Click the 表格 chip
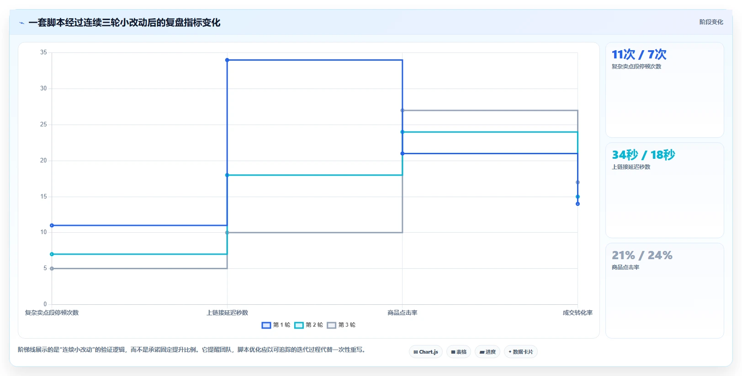This screenshot has height=376, width=742. (459, 352)
